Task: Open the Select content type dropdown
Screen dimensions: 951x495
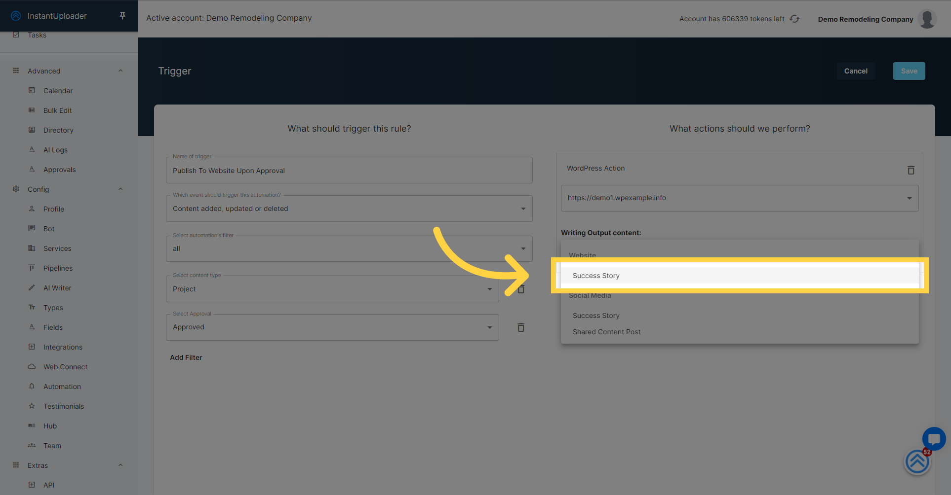Action: 332,289
